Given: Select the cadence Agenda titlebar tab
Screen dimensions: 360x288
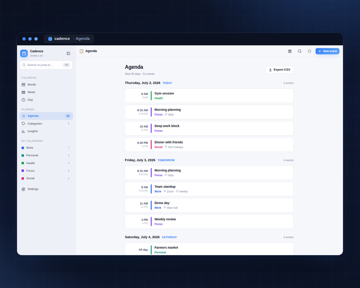Looking at the screenshot, I should (x=69, y=39).
